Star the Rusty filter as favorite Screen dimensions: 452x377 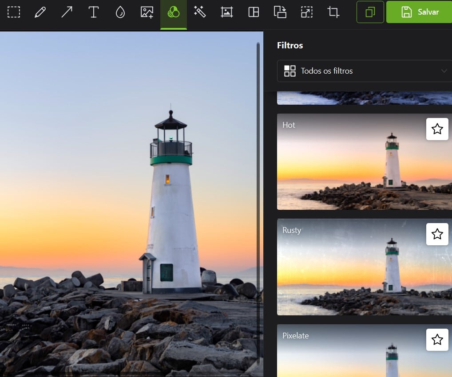[437, 234]
